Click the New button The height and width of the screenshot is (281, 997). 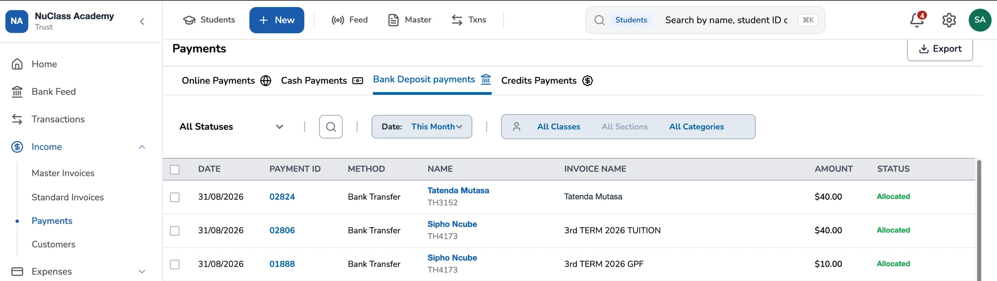[277, 20]
